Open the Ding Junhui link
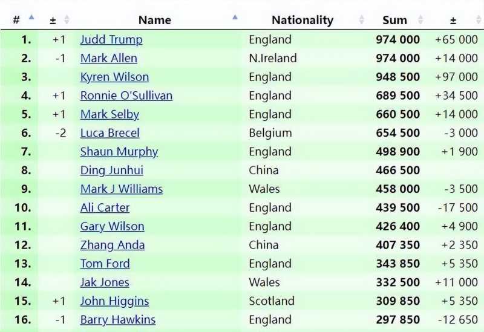484x332 pixels. pos(112,171)
